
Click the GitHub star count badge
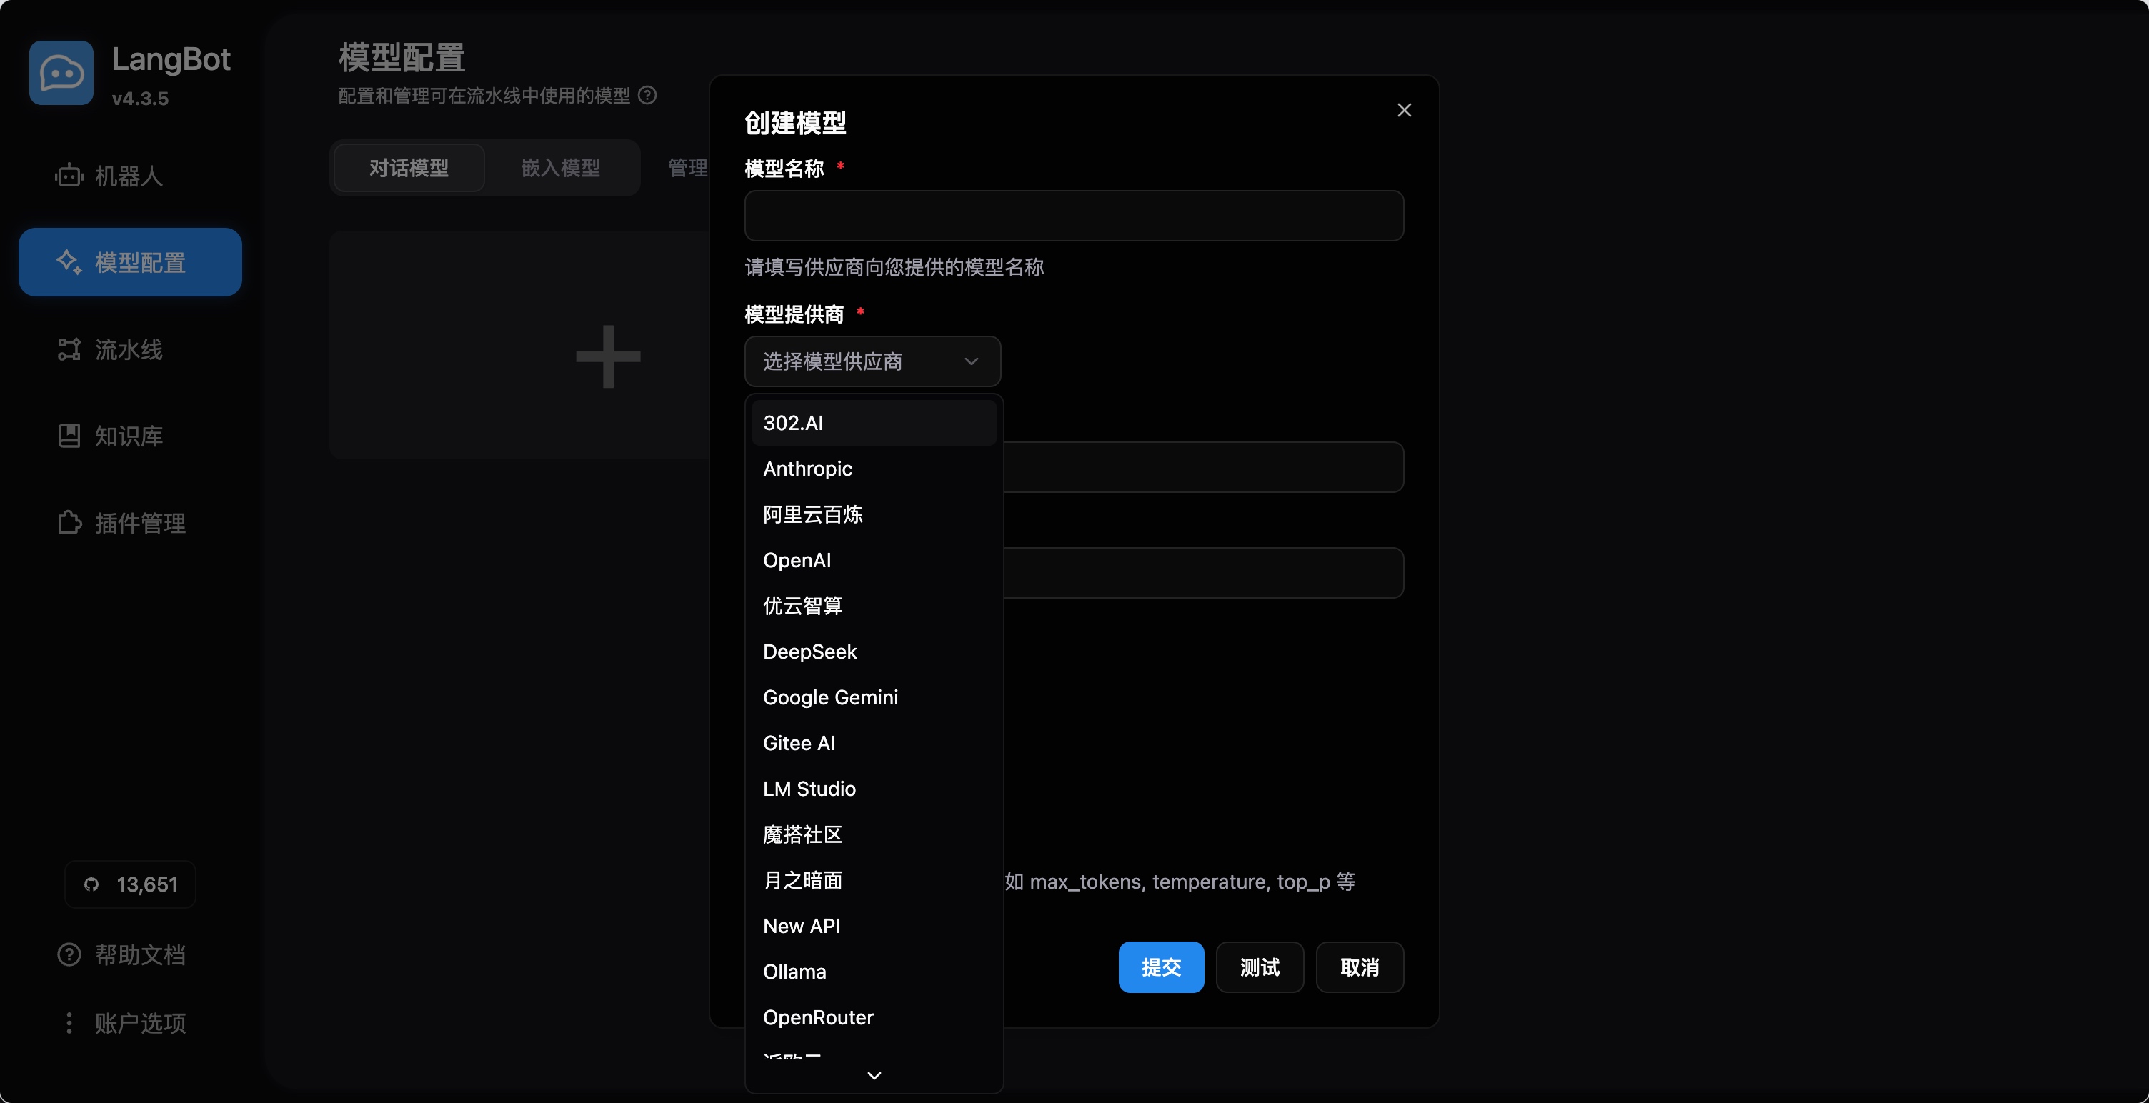129,884
